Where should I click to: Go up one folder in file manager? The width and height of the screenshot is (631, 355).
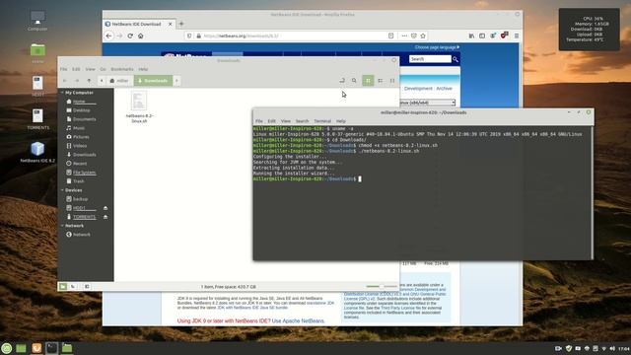pos(89,81)
